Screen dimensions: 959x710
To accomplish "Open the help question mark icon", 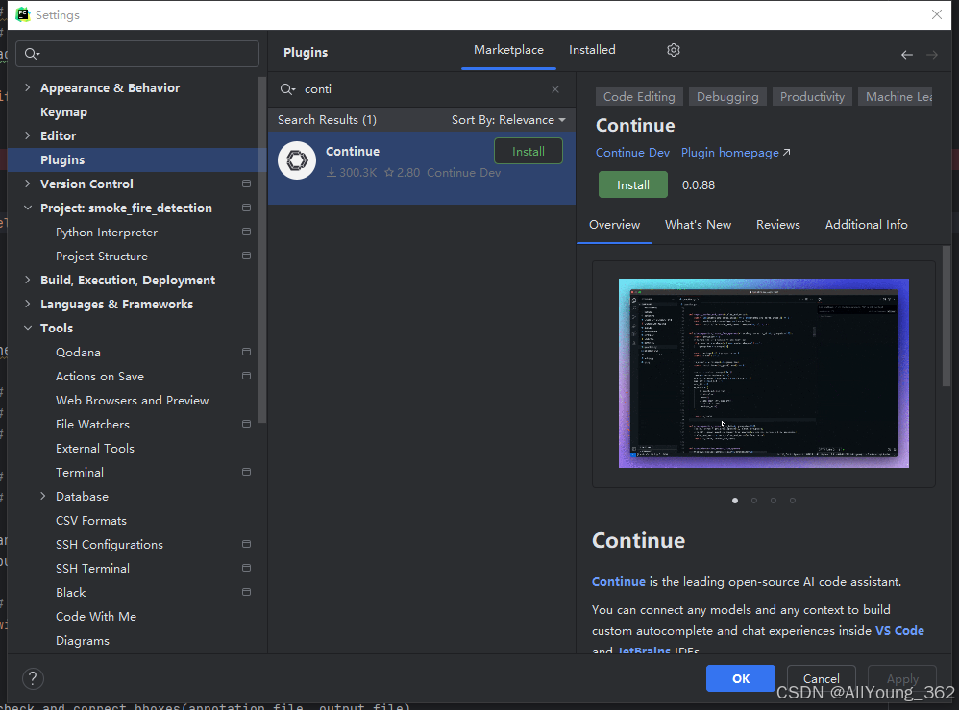I will click(x=33, y=678).
